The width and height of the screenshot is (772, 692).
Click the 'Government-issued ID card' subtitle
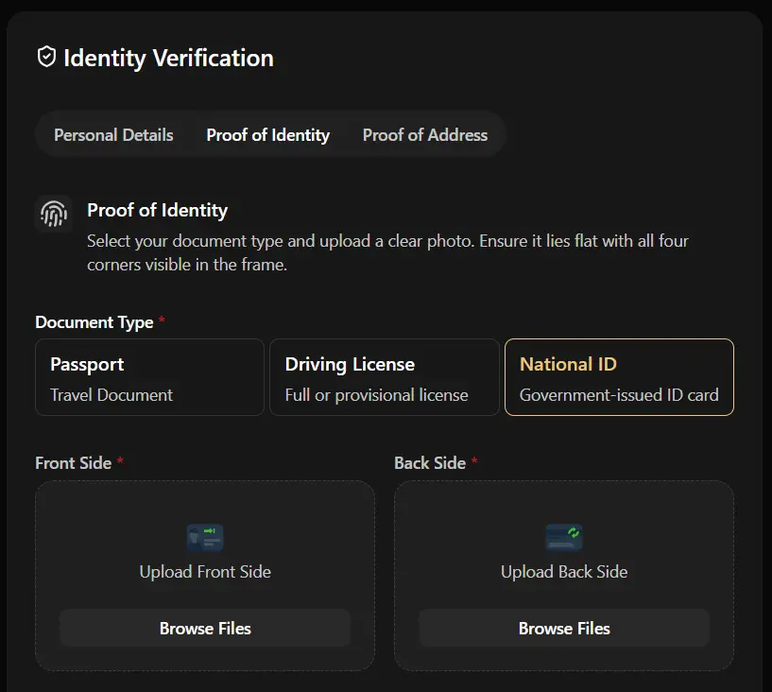click(x=619, y=395)
